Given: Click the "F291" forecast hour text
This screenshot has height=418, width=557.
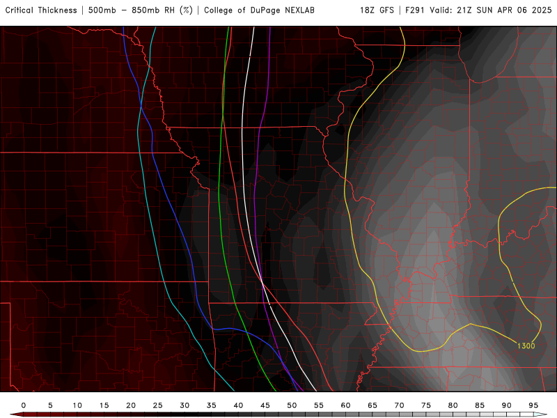Looking at the screenshot, I should [414, 10].
